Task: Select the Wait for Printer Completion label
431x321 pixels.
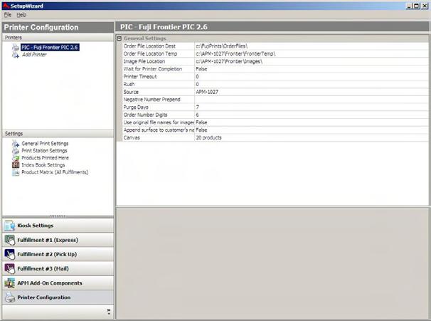Action: tap(152, 69)
